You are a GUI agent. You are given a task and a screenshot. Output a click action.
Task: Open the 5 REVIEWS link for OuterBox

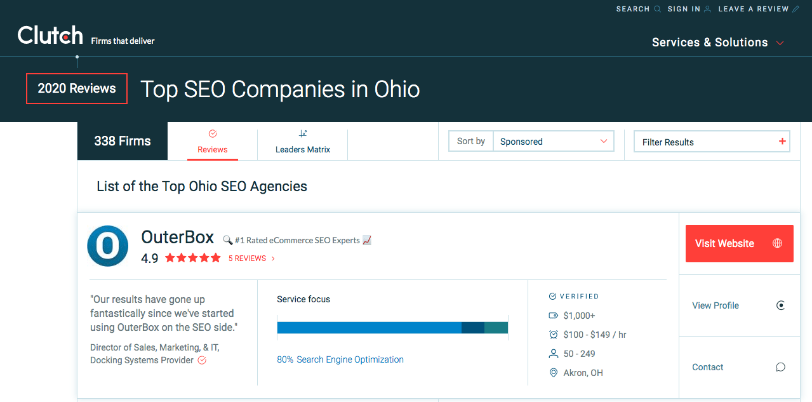coord(248,258)
